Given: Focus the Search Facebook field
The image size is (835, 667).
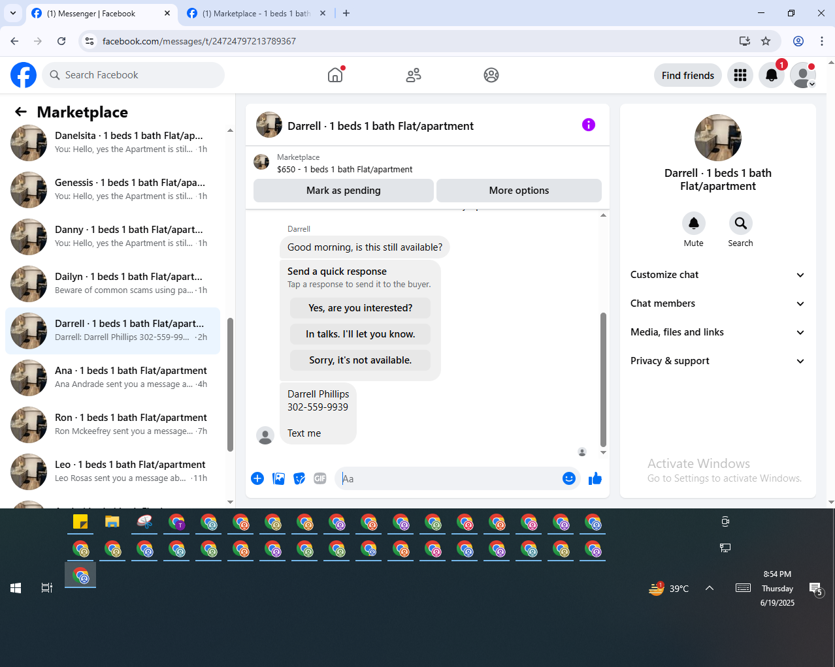Looking at the screenshot, I should point(133,75).
